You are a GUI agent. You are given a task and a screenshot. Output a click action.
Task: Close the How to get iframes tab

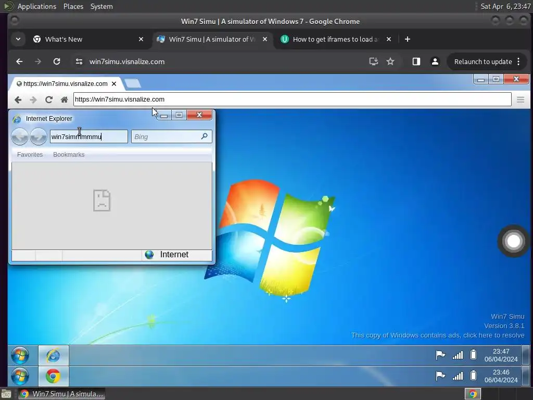389,39
